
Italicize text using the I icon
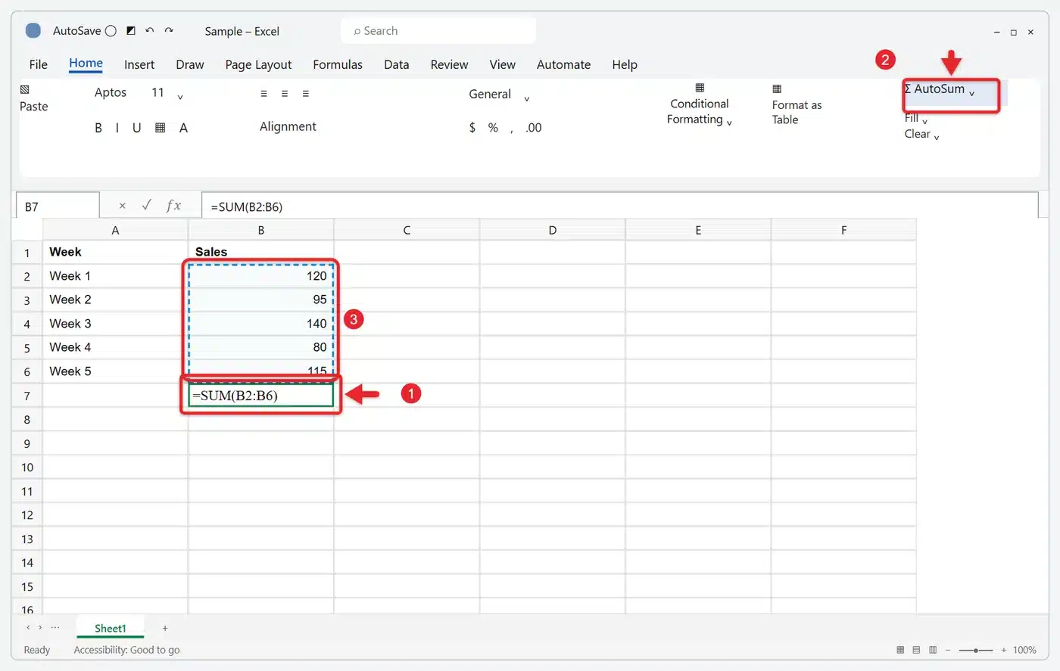pyautogui.click(x=117, y=128)
